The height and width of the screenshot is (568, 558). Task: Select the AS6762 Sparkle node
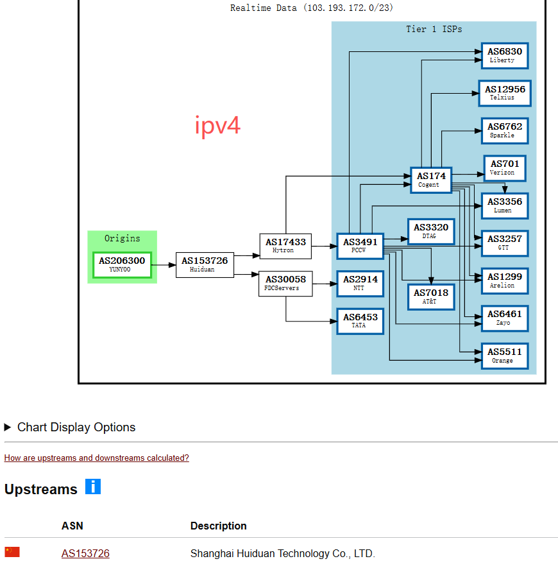tap(505, 131)
